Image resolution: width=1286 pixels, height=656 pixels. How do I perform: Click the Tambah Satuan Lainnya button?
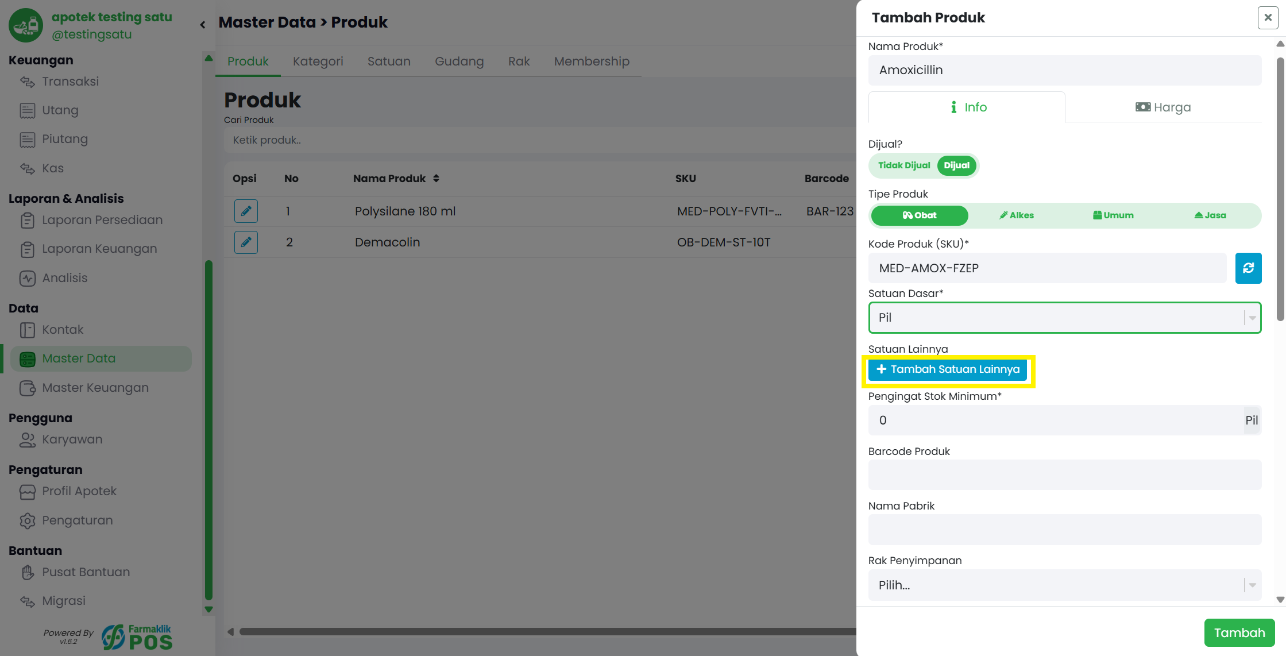[x=948, y=369]
